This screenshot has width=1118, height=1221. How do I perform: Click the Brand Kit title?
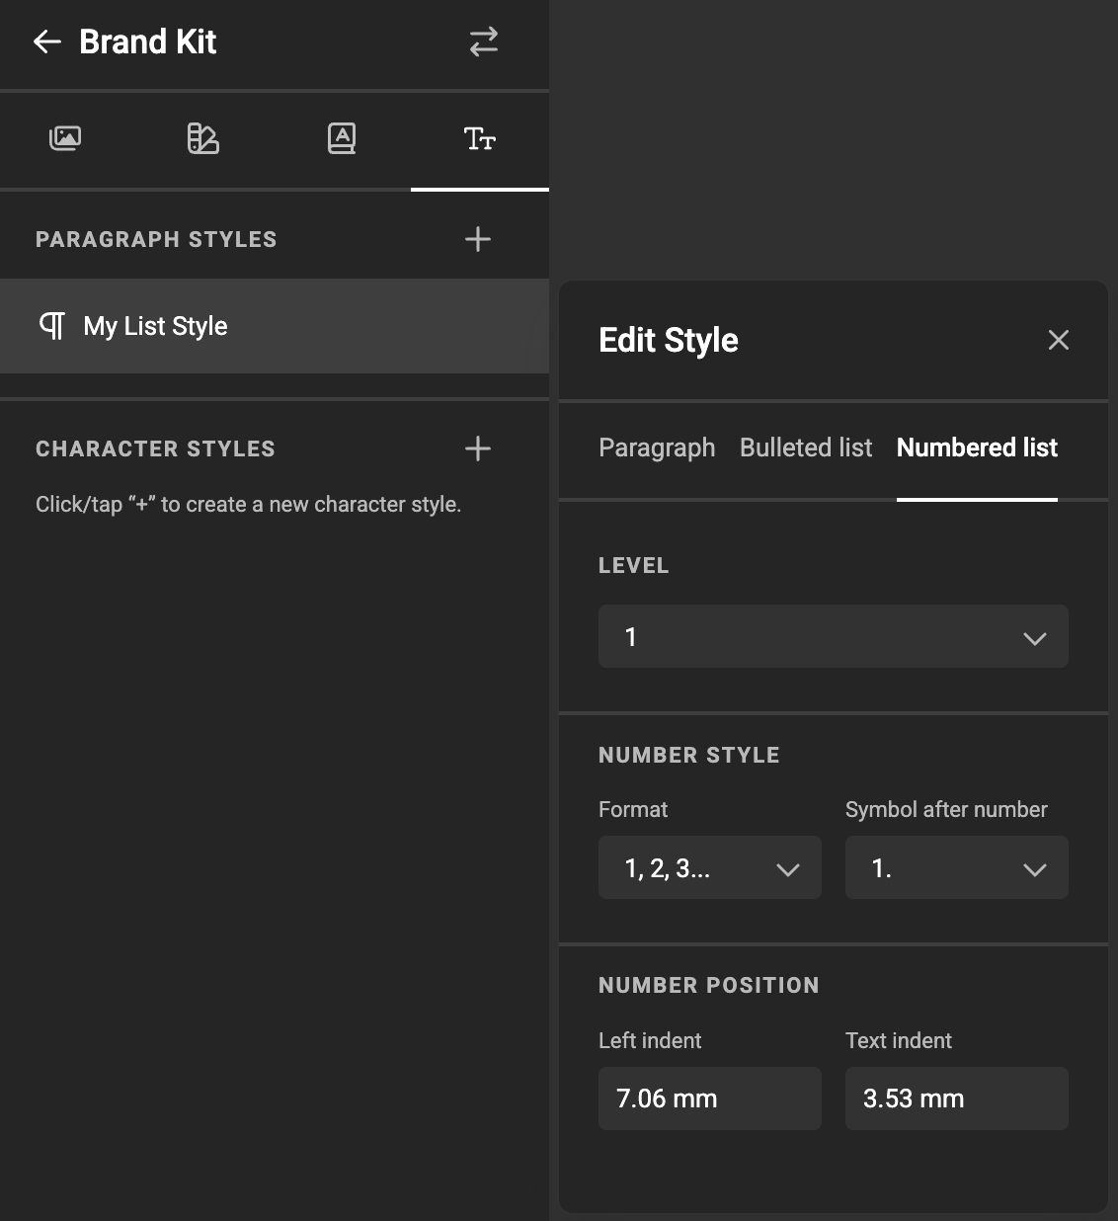(148, 41)
